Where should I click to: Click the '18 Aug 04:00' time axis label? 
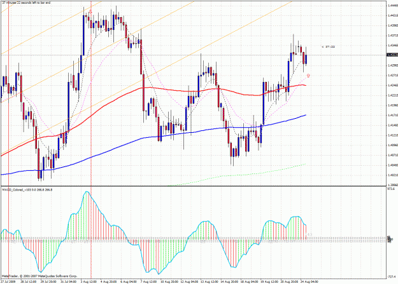[249, 281]
